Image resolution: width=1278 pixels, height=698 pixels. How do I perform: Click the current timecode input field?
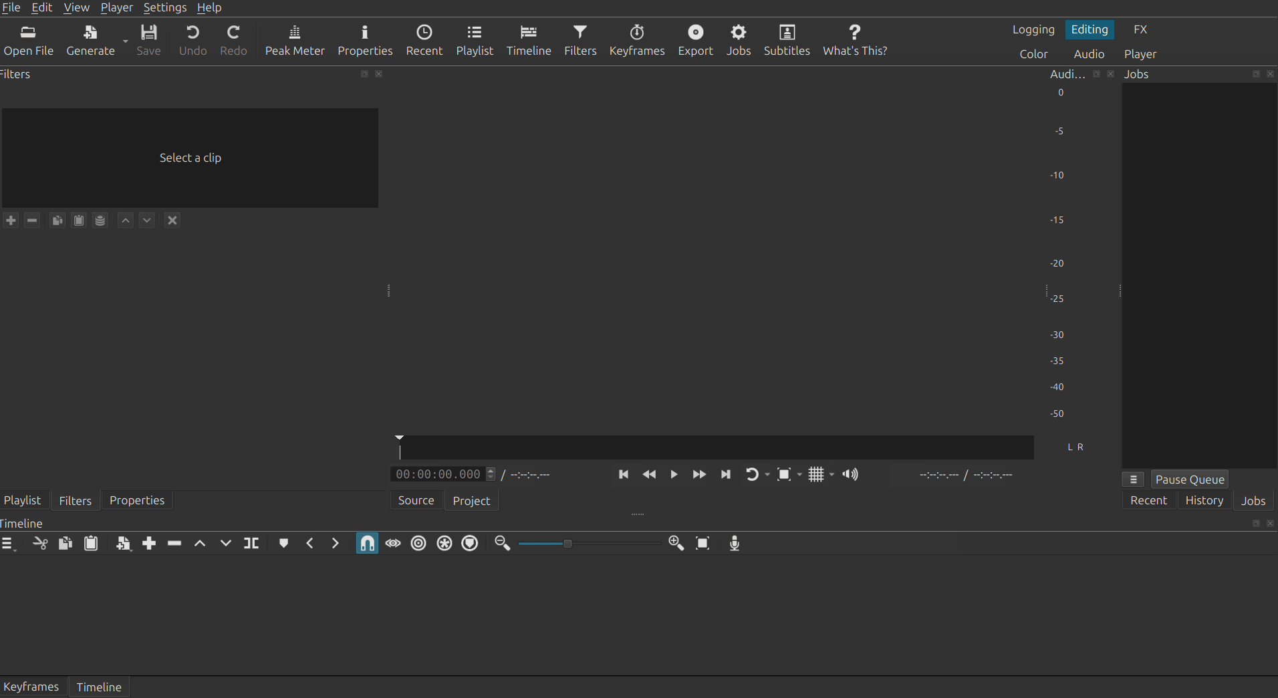click(x=439, y=474)
